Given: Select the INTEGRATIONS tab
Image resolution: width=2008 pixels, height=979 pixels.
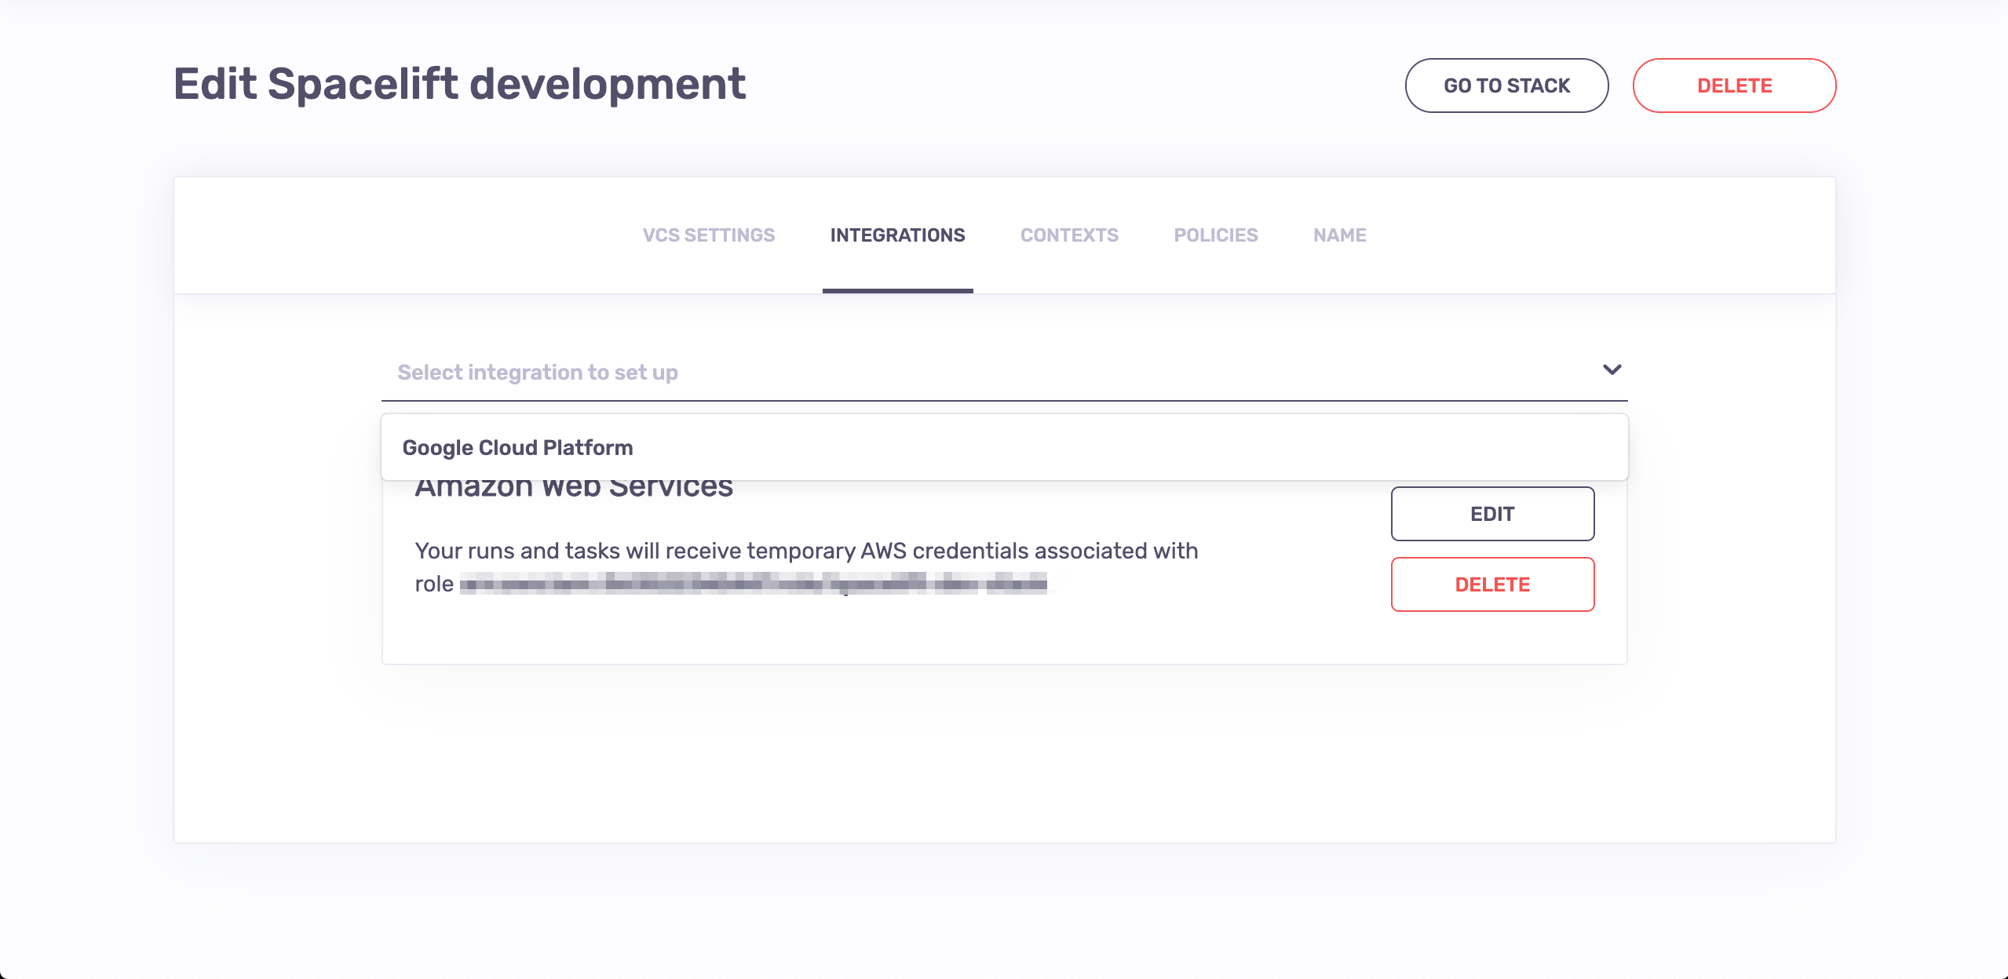Looking at the screenshot, I should 897,235.
